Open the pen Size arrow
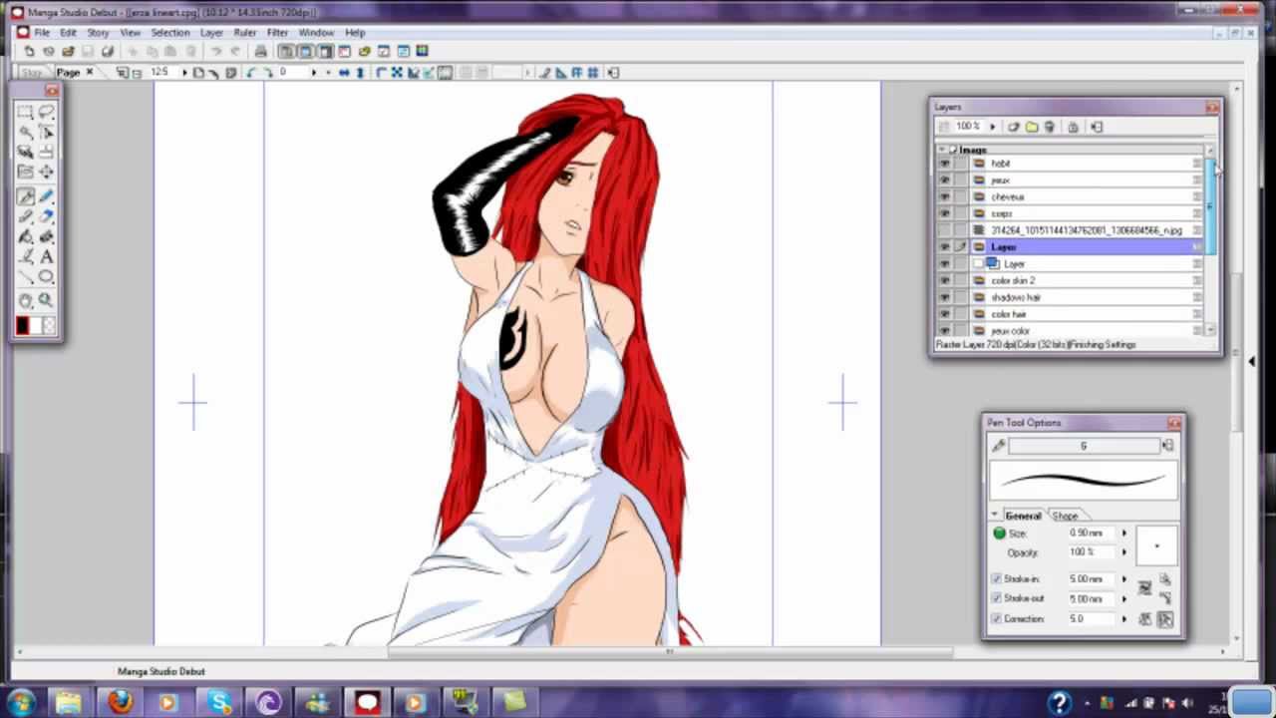The image size is (1276, 718). click(x=1124, y=534)
